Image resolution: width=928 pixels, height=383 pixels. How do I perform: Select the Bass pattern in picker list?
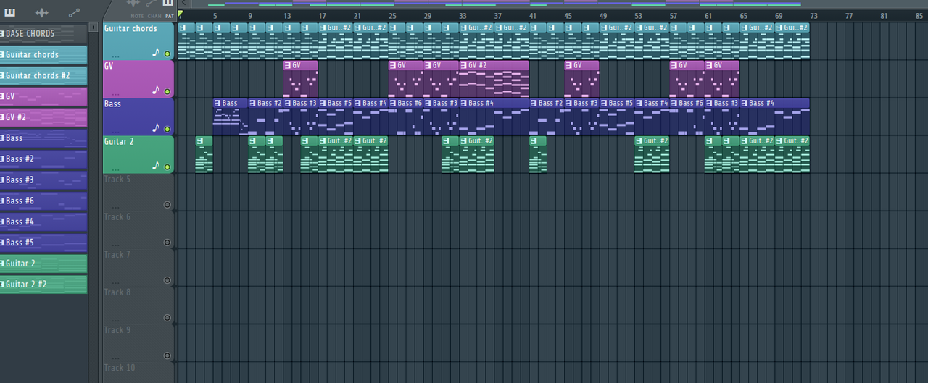click(43, 138)
